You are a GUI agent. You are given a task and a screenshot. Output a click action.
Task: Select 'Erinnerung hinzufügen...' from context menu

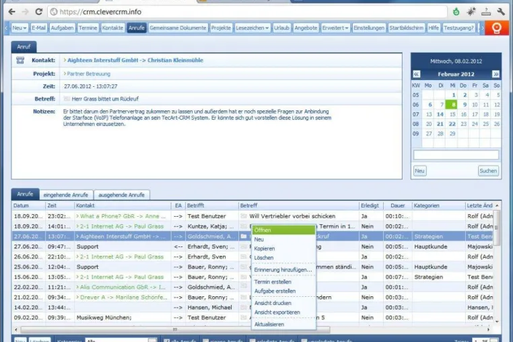[283, 270]
